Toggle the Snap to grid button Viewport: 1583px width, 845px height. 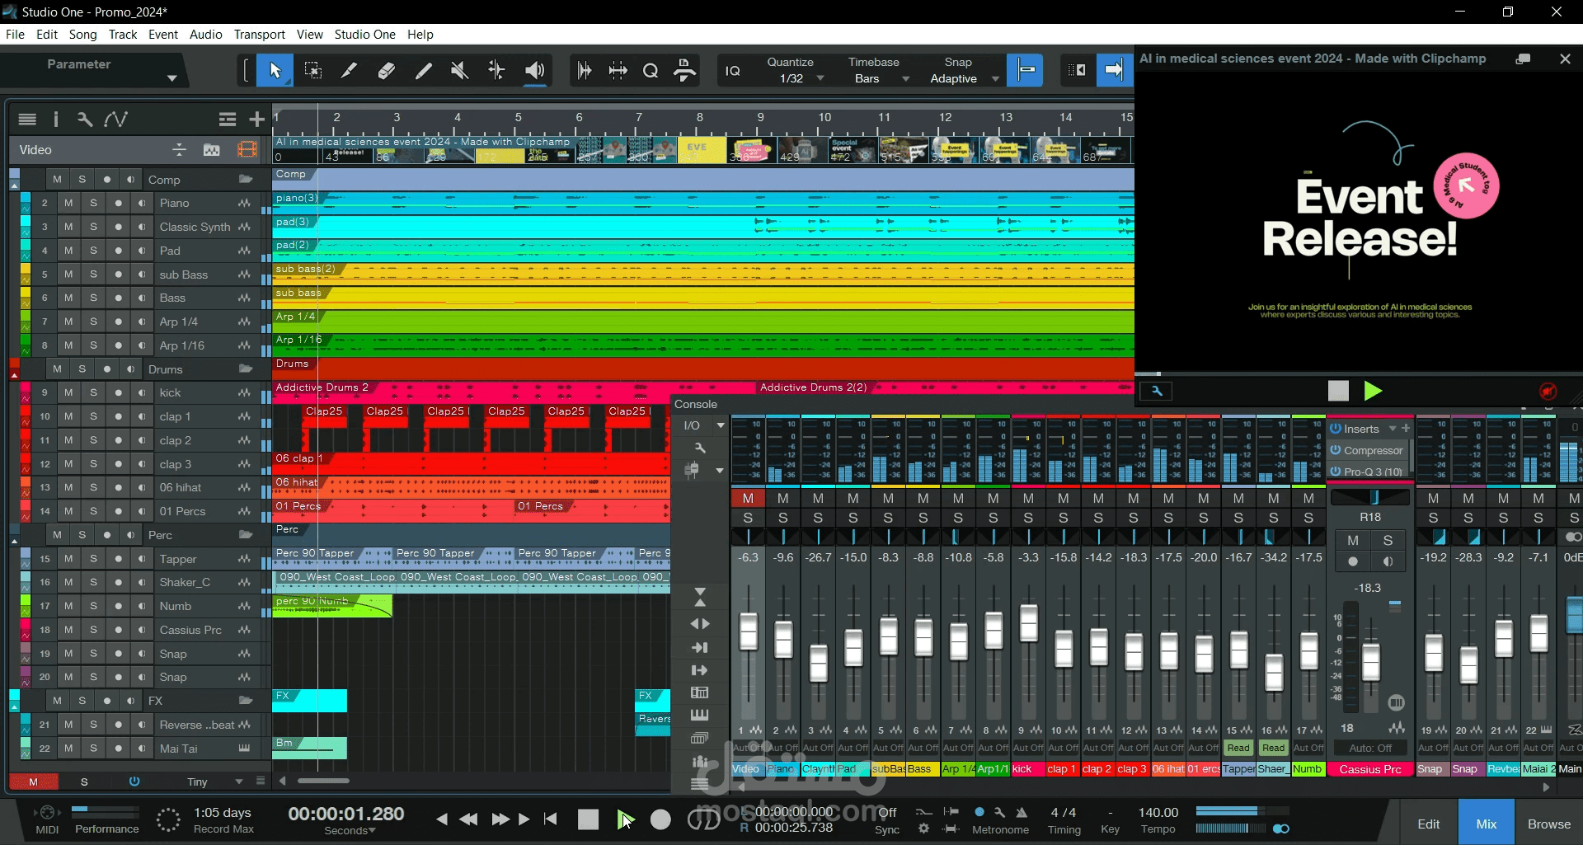(x=1026, y=70)
